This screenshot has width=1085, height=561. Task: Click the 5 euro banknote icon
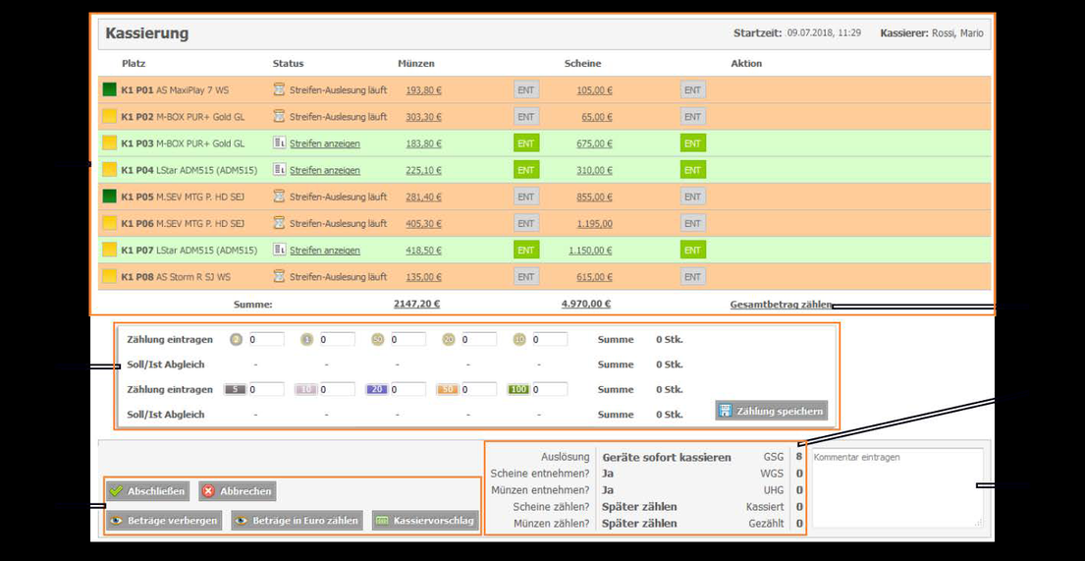236,390
